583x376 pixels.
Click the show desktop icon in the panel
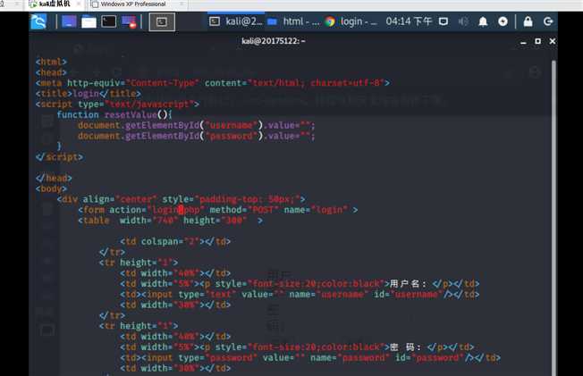(69, 21)
